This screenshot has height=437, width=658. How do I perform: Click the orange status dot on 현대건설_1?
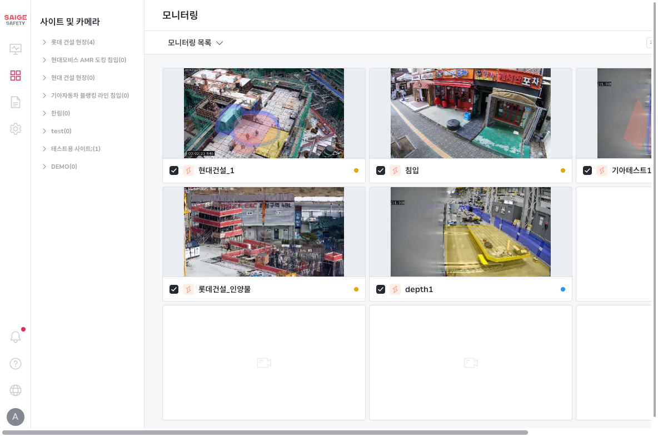coord(356,170)
